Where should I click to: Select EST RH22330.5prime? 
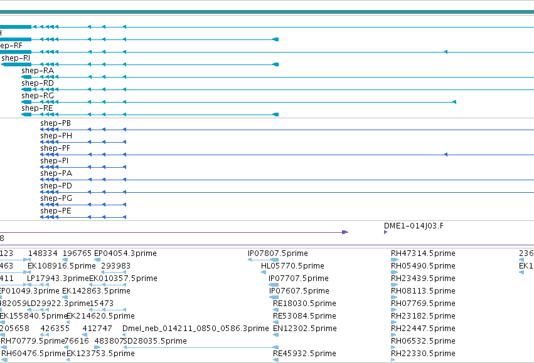click(x=423, y=354)
